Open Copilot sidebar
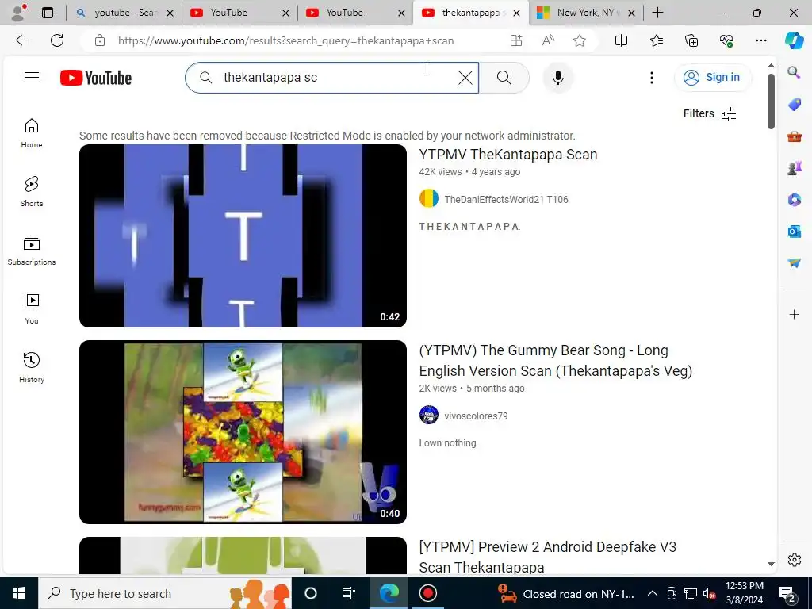Viewport: 812px width, 609px height. pos(794,40)
